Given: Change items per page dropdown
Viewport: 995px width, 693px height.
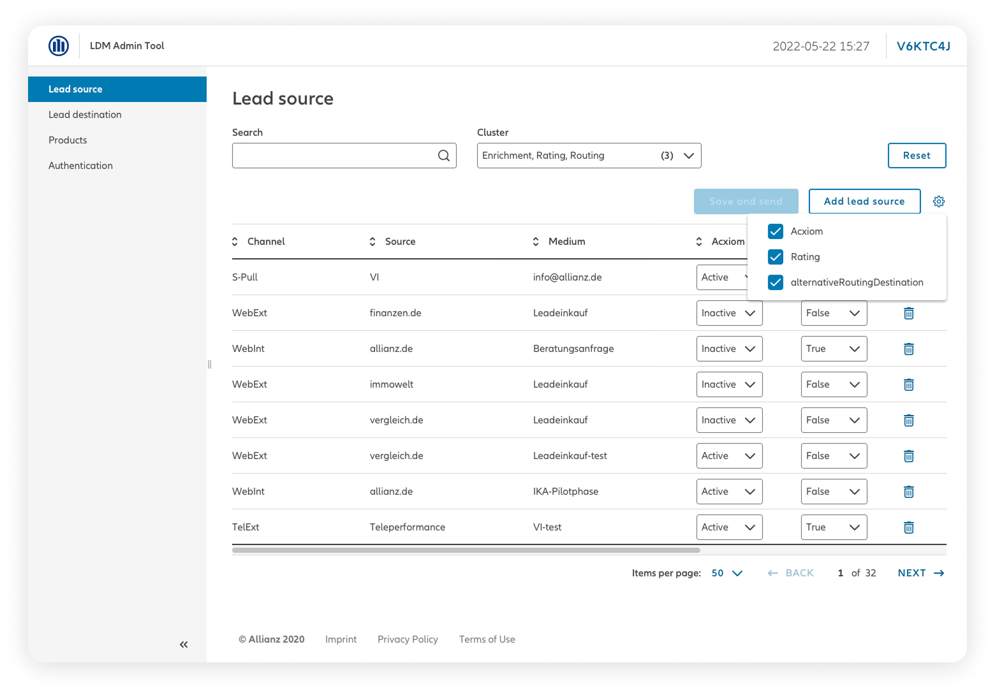Looking at the screenshot, I should pos(727,573).
